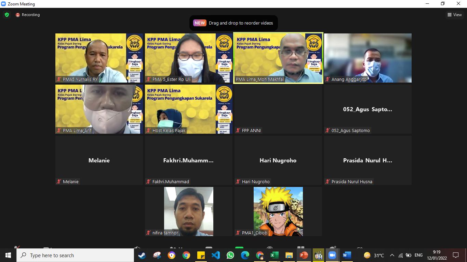Select PMA Lima_Moh Makhfal's video tile

coord(278,58)
